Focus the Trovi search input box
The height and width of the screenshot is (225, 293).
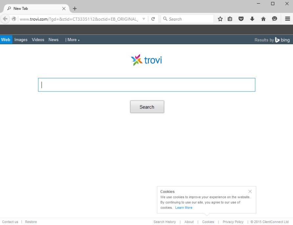coord(146,85)
